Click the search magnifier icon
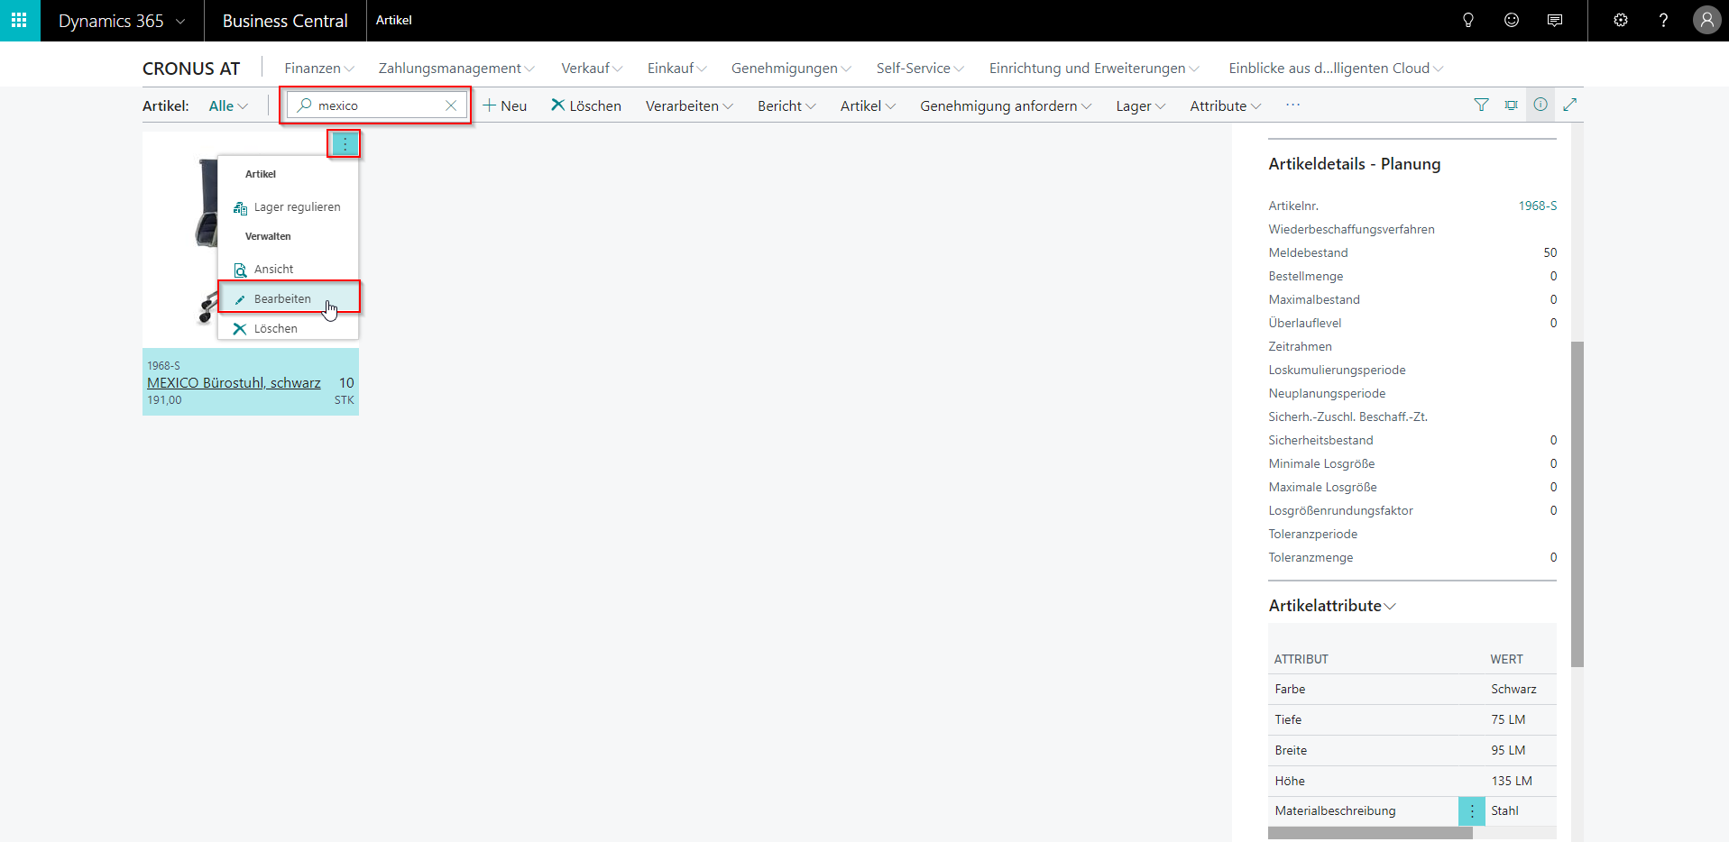The width and height of the screenshot is (1729, 842). pyautogui.click(x=305, y=105)
